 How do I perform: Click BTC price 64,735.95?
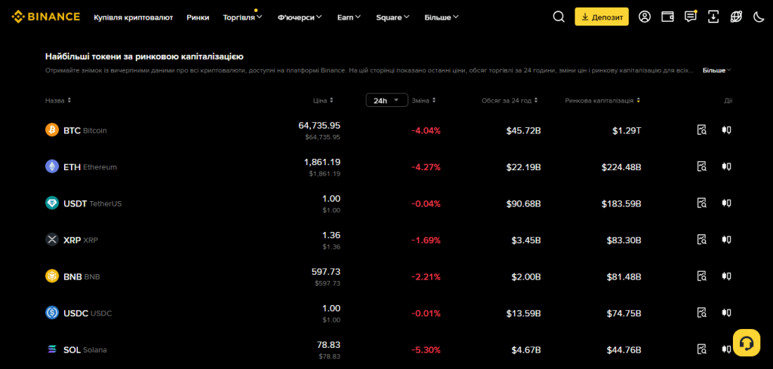[319, 126]
